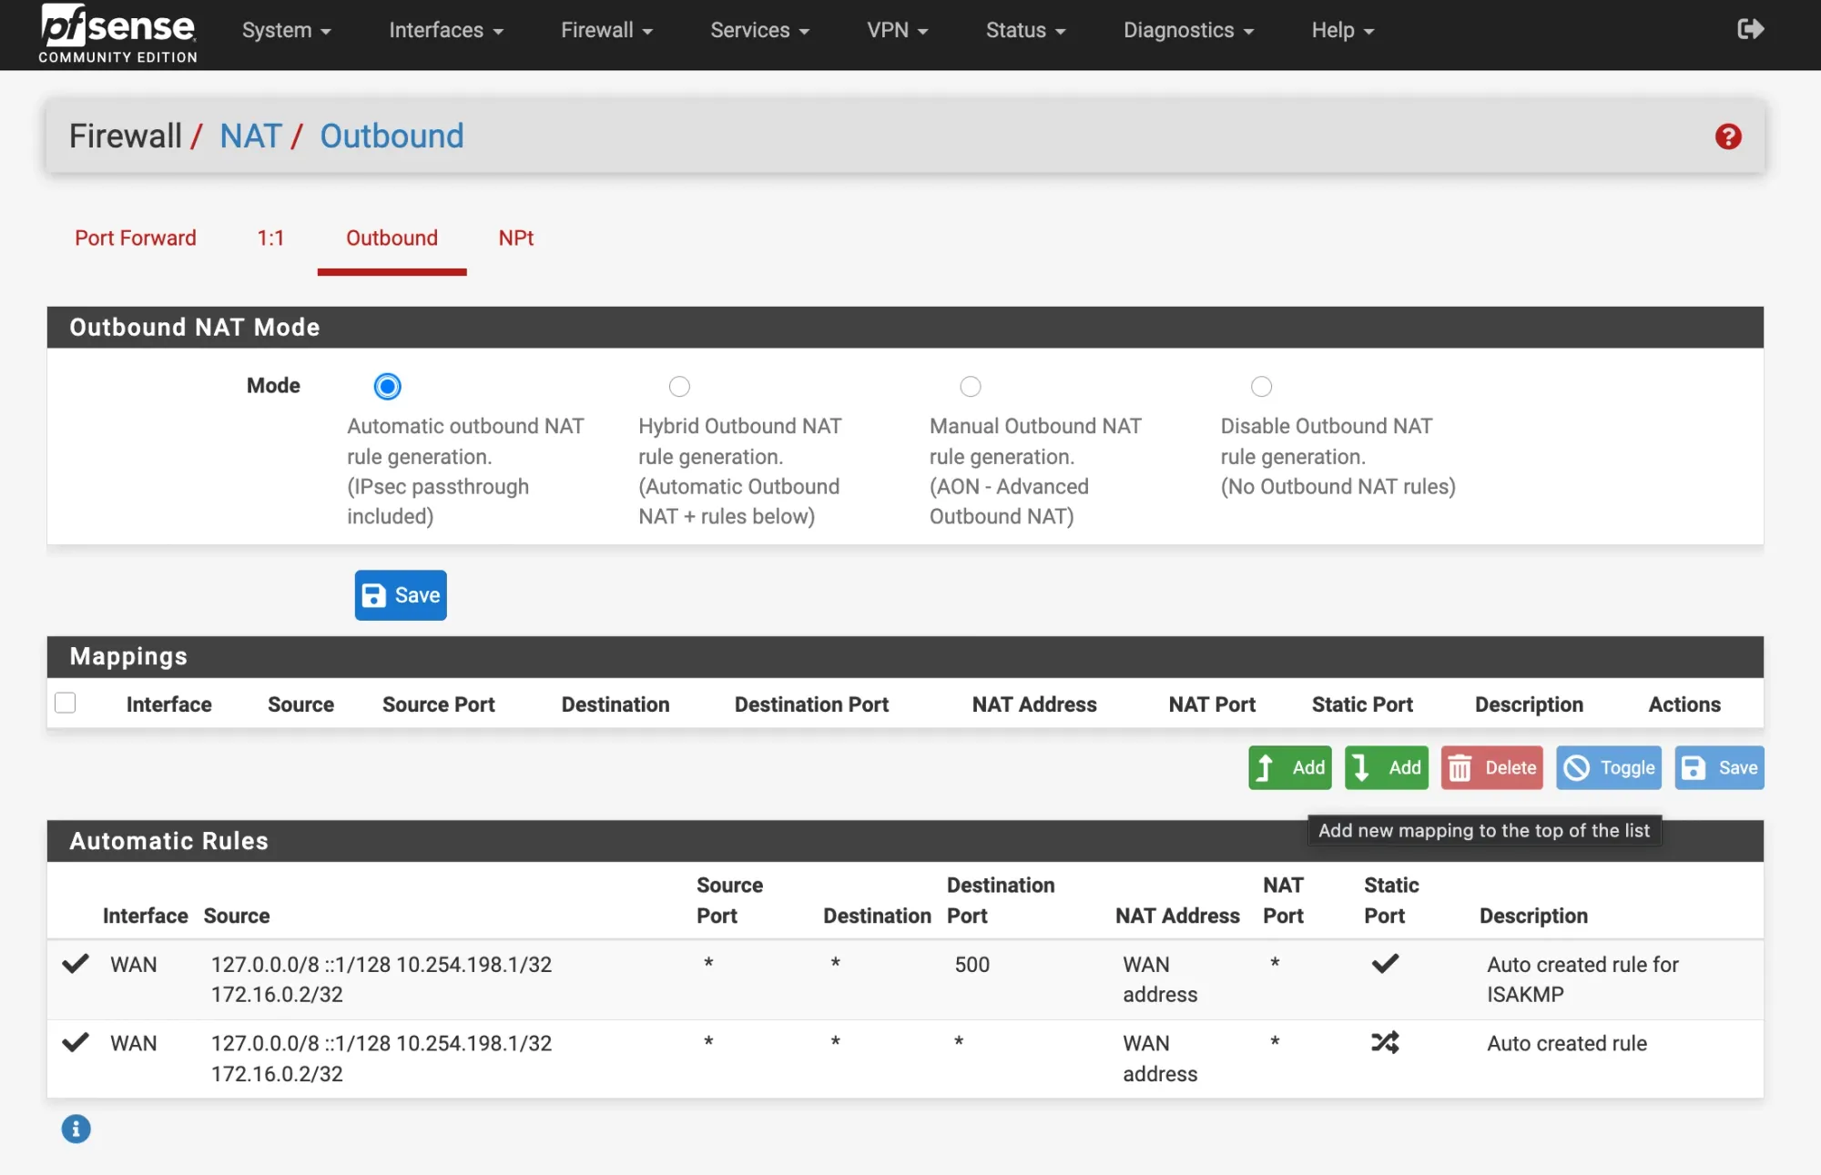The width and height of the screenshot is (1821, 1175).
Task: Save the mappings order
Action: click(x=1719, y=767)
